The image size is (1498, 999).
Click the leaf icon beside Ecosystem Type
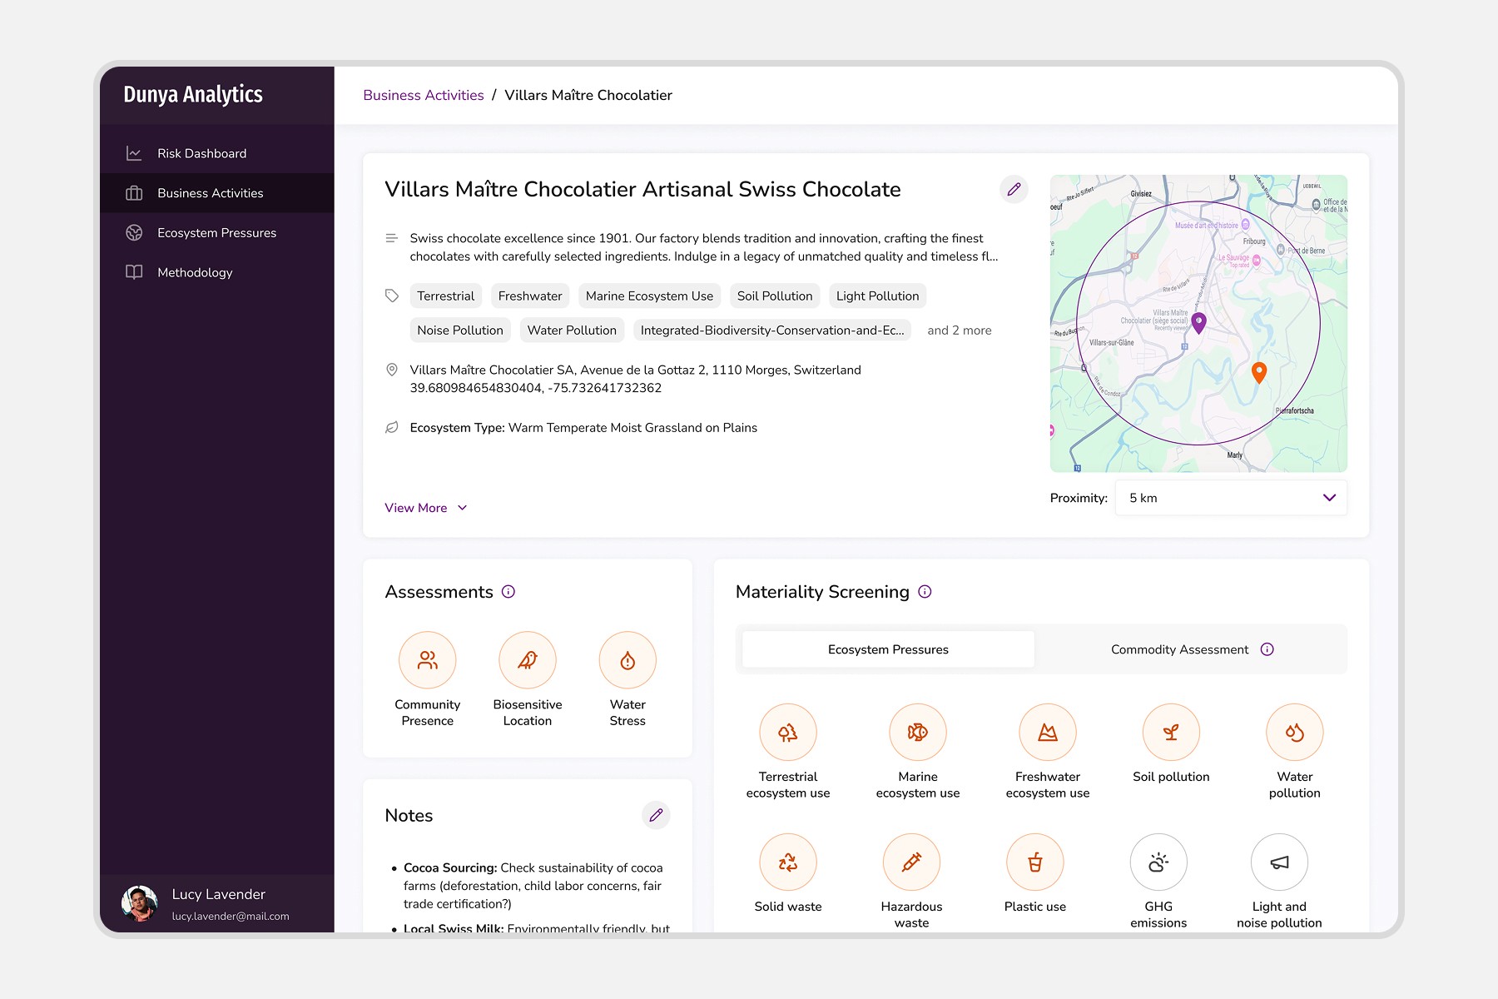point(392,428)
